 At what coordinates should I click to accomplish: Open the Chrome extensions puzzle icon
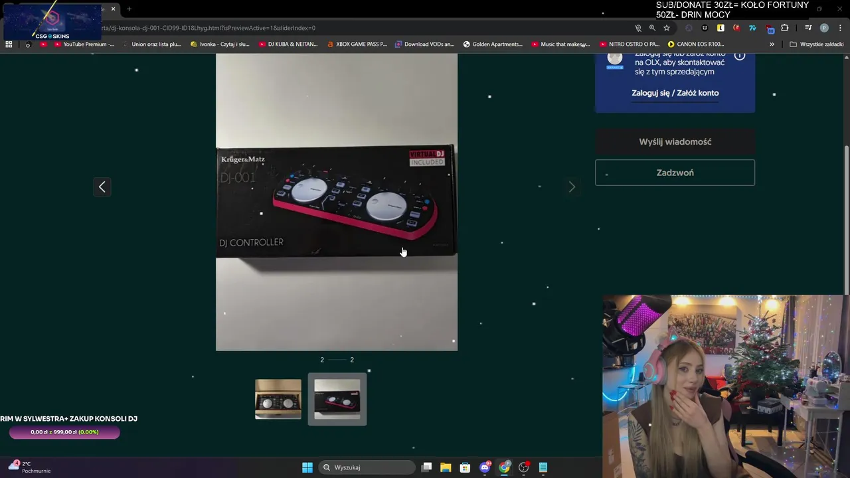click(x=785, y=28)
